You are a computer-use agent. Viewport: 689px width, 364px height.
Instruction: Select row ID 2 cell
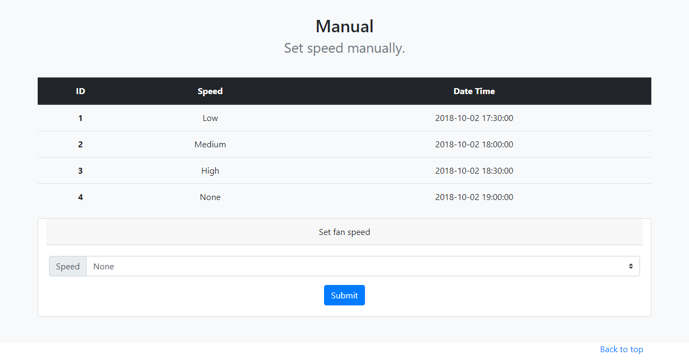click(x=80, y=144)
